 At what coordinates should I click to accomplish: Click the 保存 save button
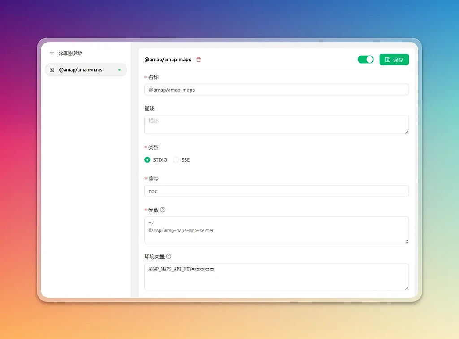click(394, 60)
